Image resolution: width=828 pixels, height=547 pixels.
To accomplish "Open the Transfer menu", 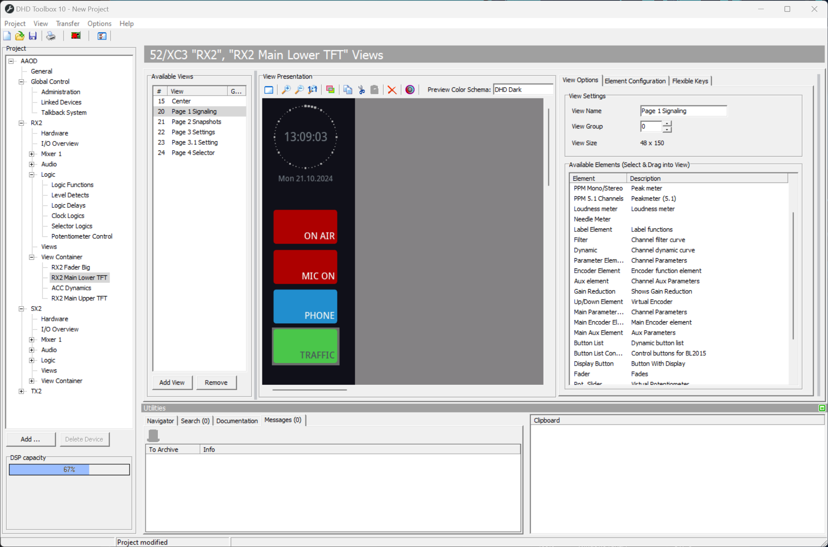I will click(x=68, y=23).
